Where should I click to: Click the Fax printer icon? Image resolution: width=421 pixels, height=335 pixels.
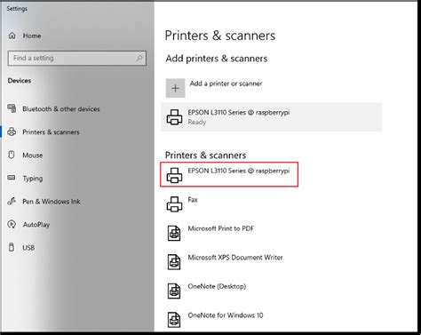click(x=174, y=204)
